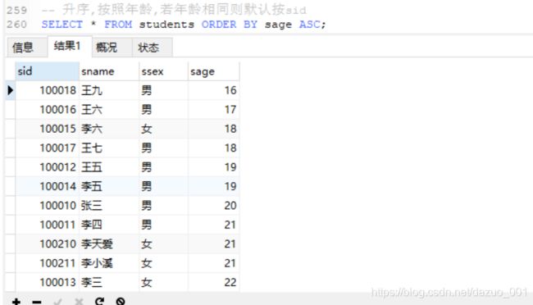
Task: Select the cell with sid 100014
Action: tap(47, 186)
